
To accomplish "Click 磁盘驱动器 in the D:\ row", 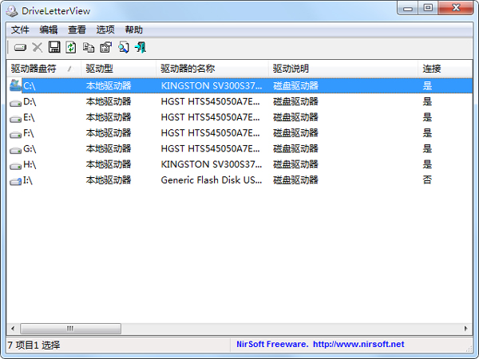I will tap(295, 101).
